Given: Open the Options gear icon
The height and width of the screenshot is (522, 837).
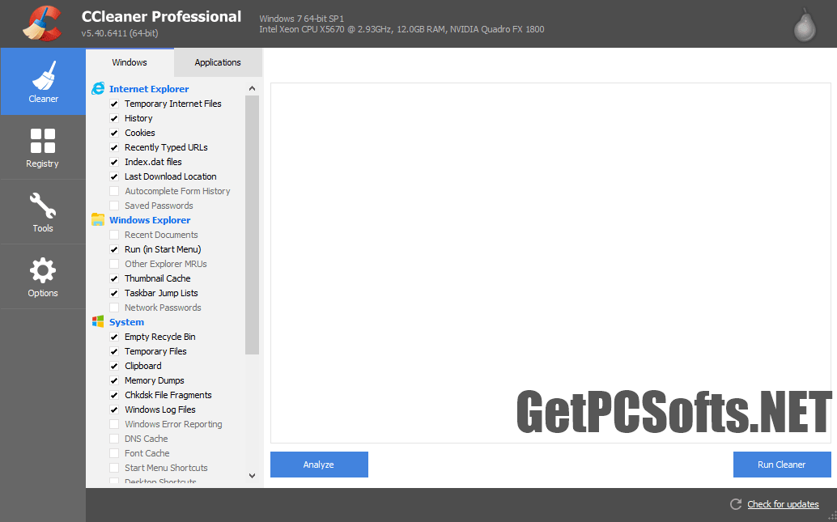Looking at the screenshot, I should [x=43, y=270].
